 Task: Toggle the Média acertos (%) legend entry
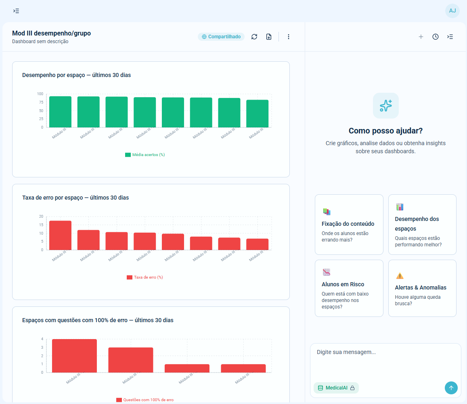click(x=145, y=155)
